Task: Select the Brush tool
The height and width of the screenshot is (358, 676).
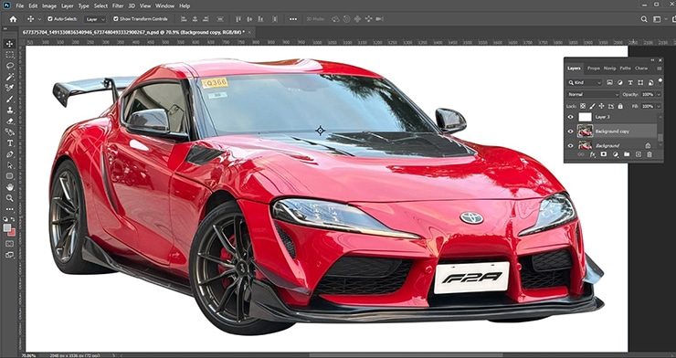Action: [x=9, y=99]
